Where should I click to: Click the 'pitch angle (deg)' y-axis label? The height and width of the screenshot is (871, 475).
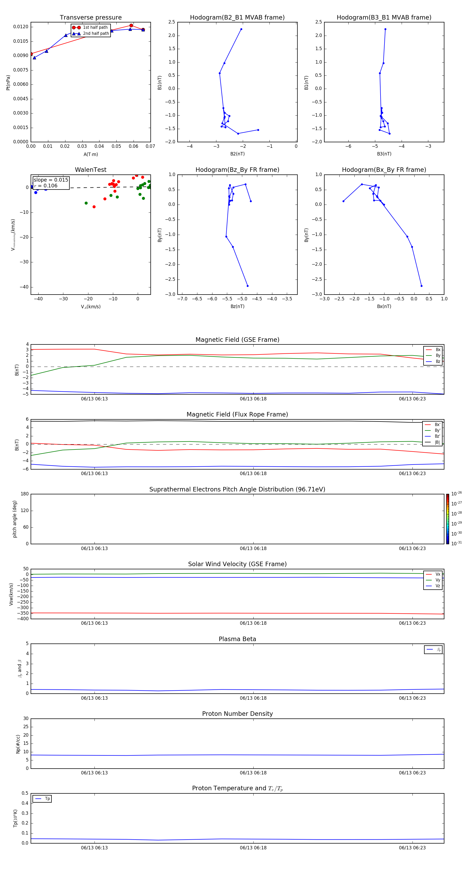pyautogui.click(x=15, y=519)
